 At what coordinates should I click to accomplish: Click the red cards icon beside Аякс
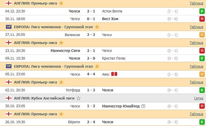(x=114, y=74)
